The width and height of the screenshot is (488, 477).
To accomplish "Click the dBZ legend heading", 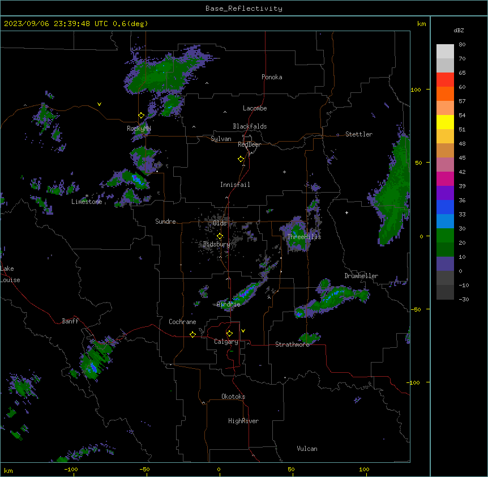I will coord(459,31).
